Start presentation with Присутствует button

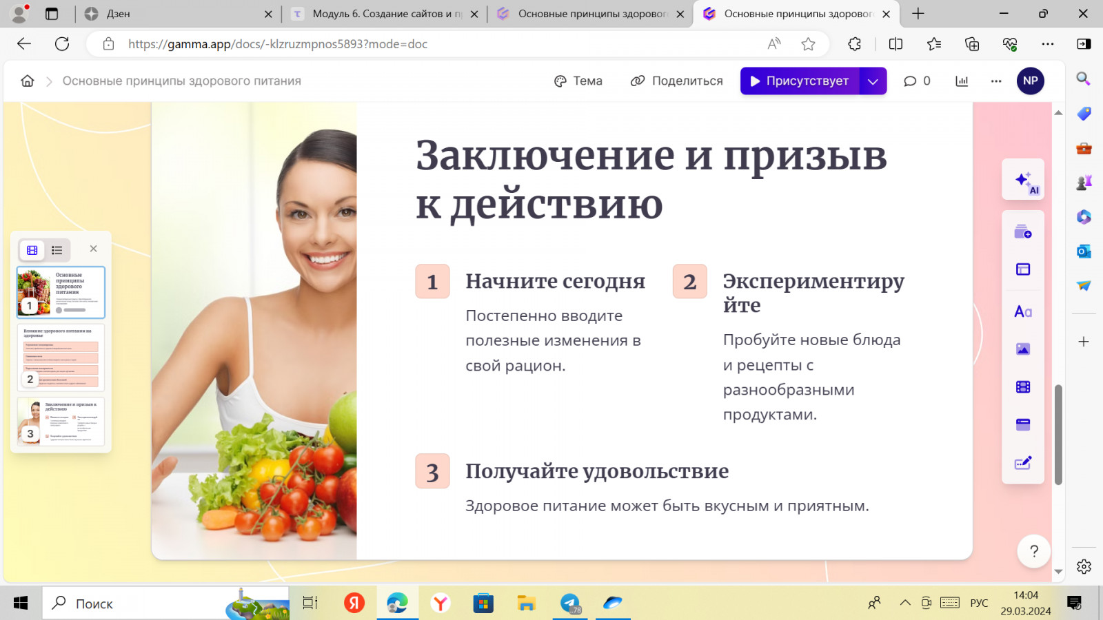coord(800,81)
